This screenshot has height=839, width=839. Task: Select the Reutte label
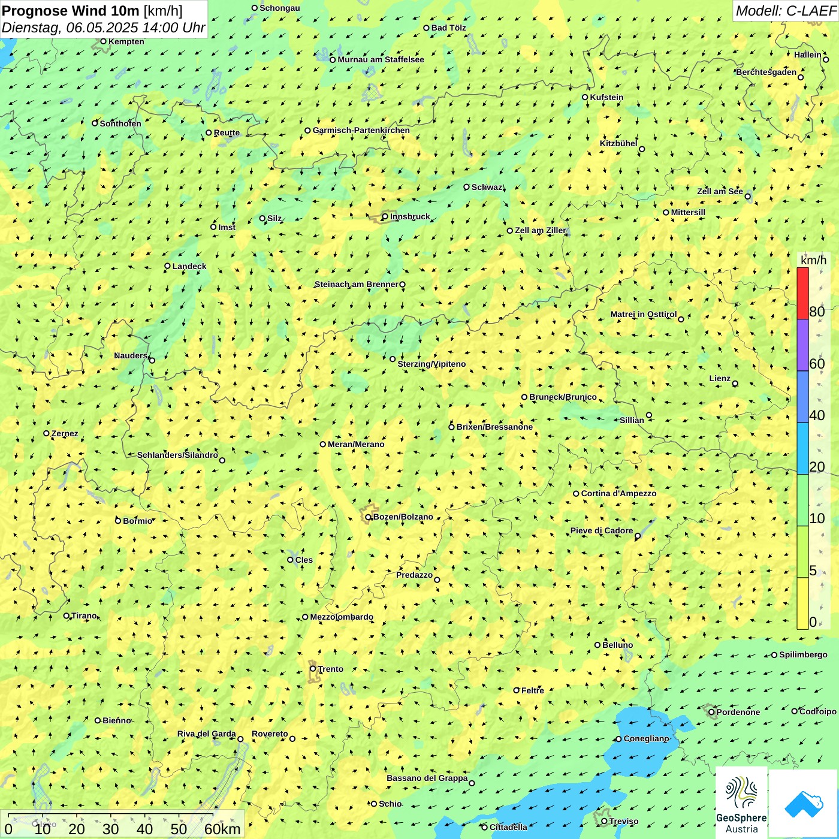point(227,132)
